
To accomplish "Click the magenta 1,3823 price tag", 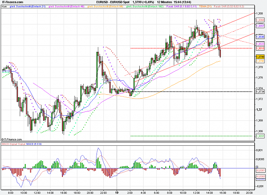I will point(260,44).
